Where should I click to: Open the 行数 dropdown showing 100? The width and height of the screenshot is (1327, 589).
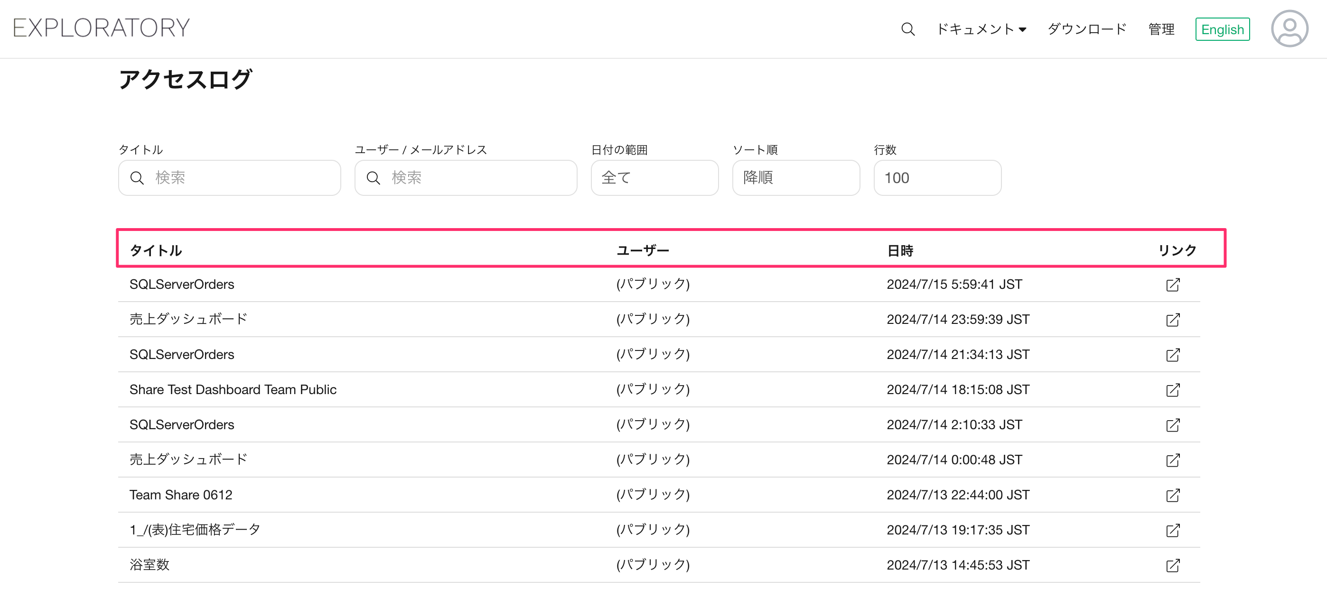pyautogui.click(x=937, y=178)
